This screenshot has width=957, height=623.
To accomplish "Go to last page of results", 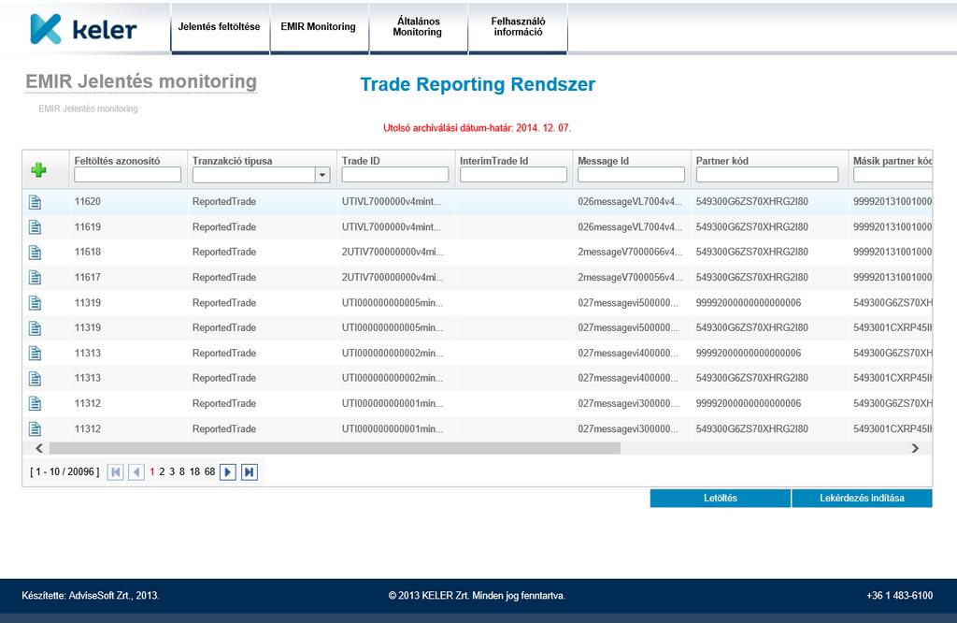I will pos(249,472).
